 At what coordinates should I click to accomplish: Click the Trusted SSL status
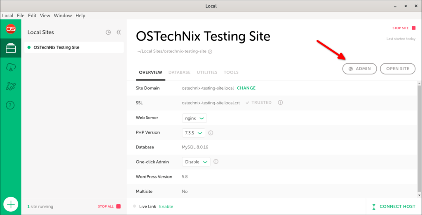[259, 102]
